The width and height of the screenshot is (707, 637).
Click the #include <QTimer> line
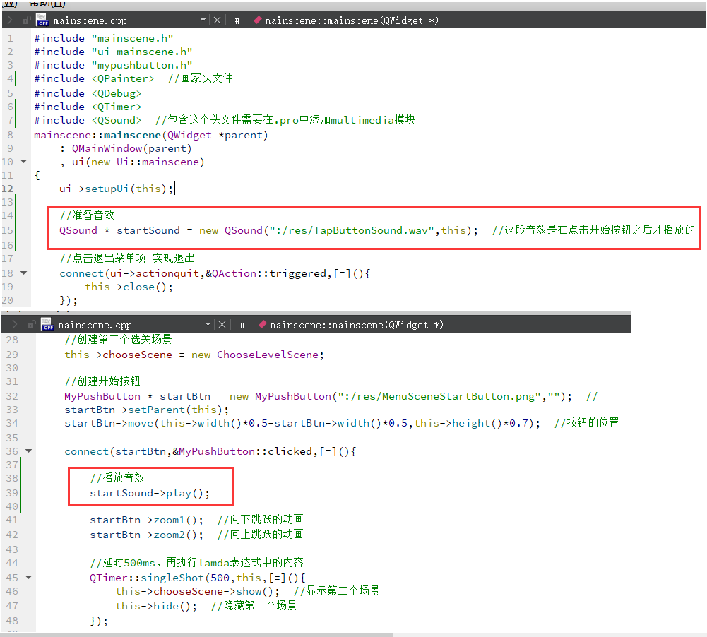point(88,107)
